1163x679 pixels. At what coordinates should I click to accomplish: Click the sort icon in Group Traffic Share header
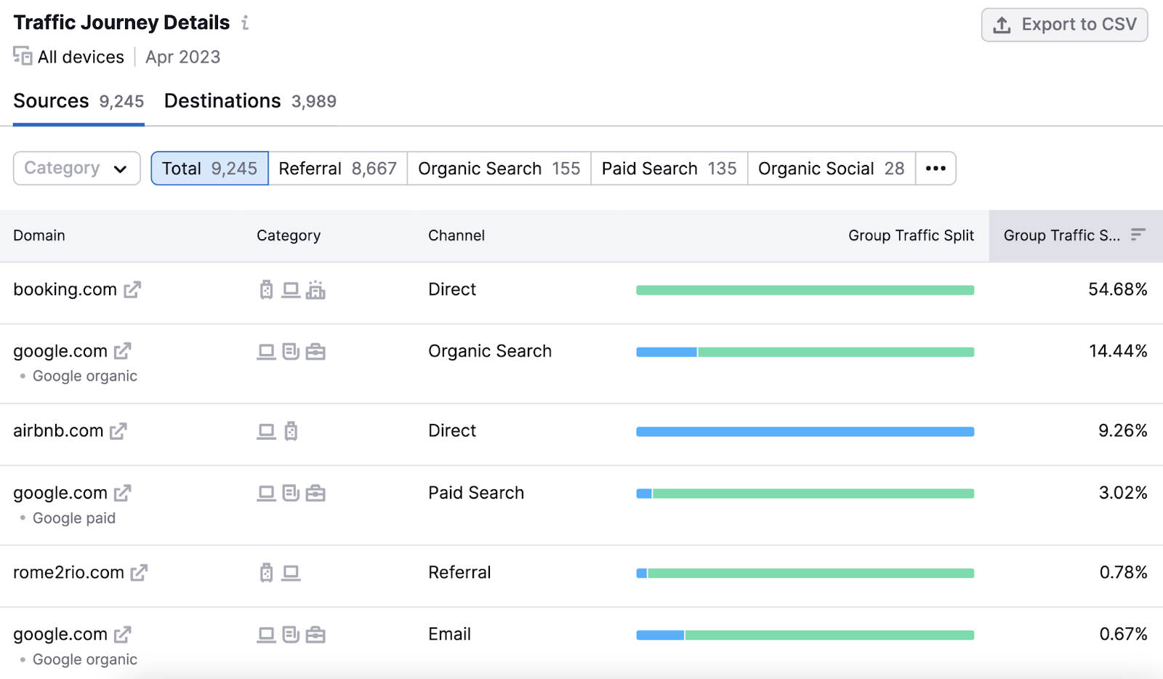[x=1138, y=235]
